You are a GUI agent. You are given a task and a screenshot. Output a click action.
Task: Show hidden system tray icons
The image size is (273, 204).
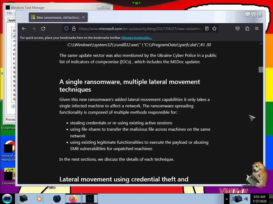(x=227, y=199)
